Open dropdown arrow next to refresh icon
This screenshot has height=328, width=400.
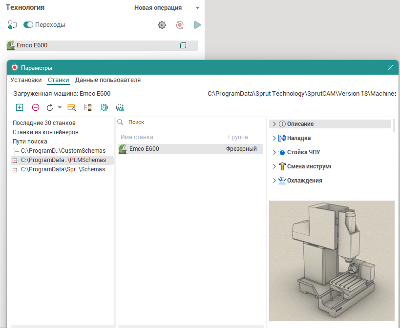(x=60, y=107)
